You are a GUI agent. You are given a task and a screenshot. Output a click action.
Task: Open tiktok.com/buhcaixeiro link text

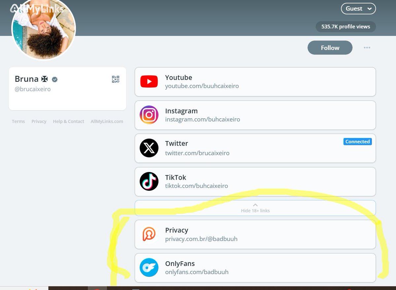(x=197, y=186)
